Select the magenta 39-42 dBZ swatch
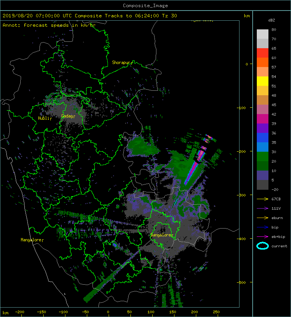Image resolution: width=291 pixels, height=317 pixels. pyautogui.click(x=262, y=119)
